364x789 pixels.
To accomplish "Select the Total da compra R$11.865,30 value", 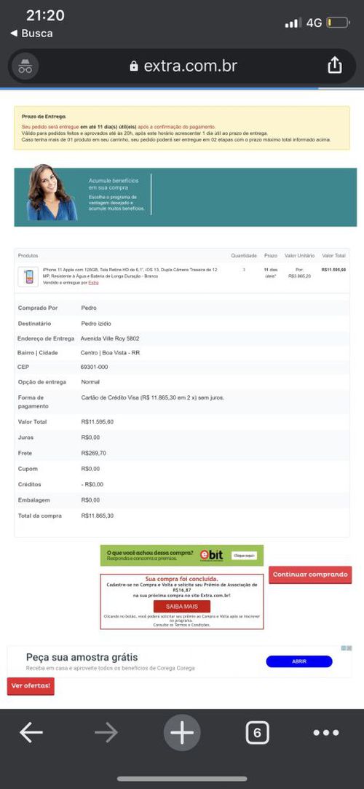I will pyautogui.click(x=98, y=516).
